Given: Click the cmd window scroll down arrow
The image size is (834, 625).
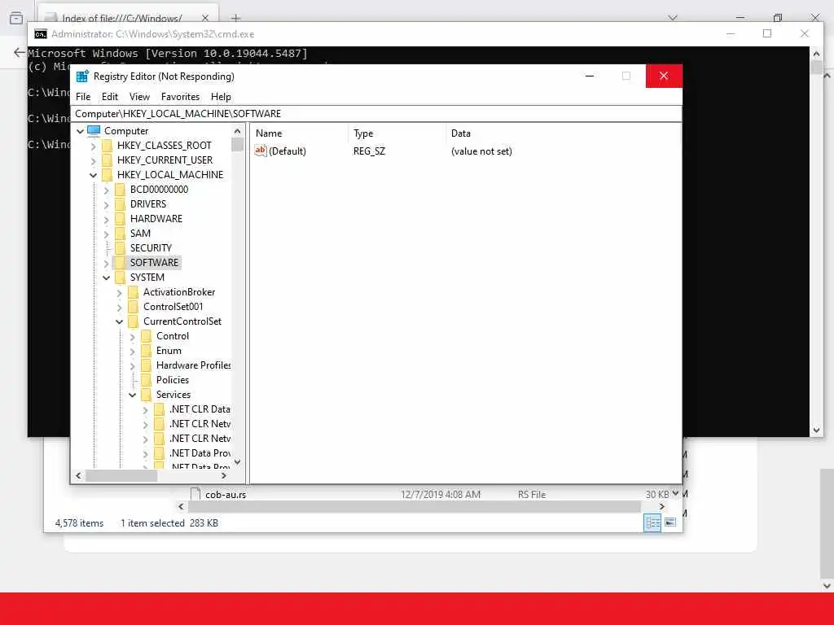Looking at the screenshot, I should [816, 430].
